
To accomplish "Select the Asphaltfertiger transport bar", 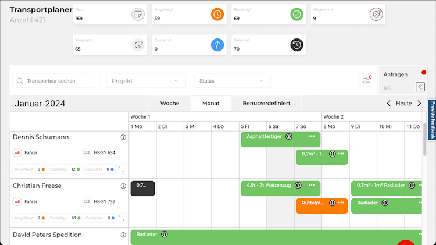I will [x=280, y=140].
